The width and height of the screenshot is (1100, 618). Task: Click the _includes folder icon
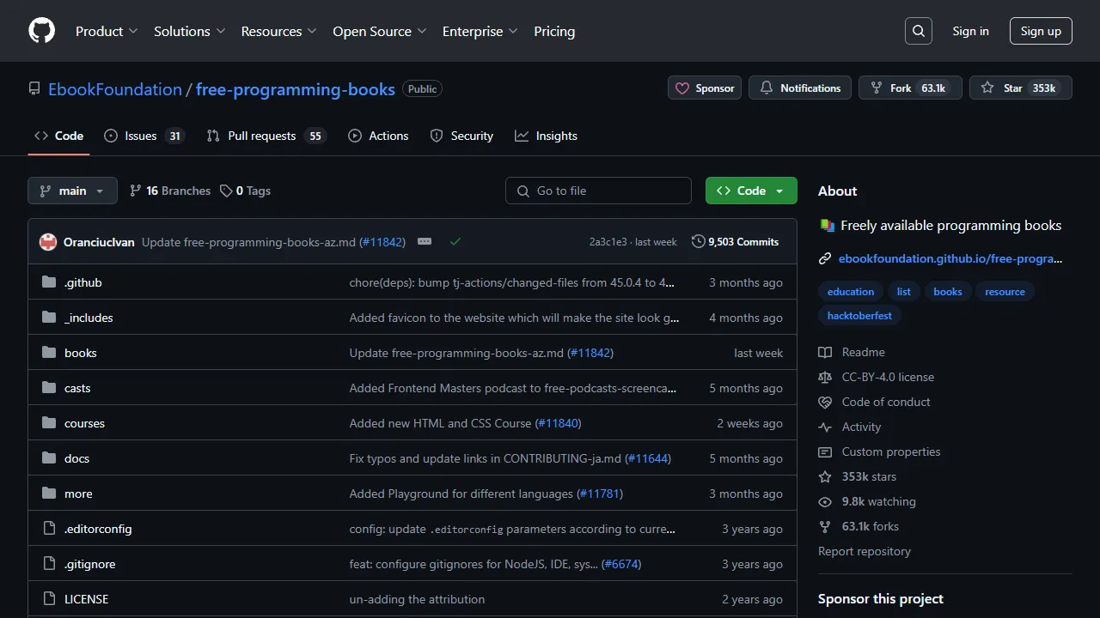[49, 318]
